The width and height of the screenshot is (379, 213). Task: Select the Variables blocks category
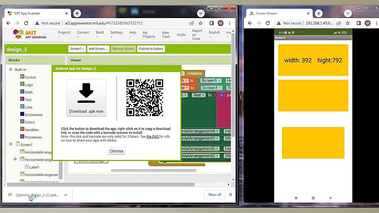click(x=29, y=130)
